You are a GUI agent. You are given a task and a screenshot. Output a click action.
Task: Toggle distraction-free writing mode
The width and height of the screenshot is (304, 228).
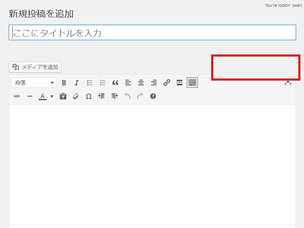288,83
